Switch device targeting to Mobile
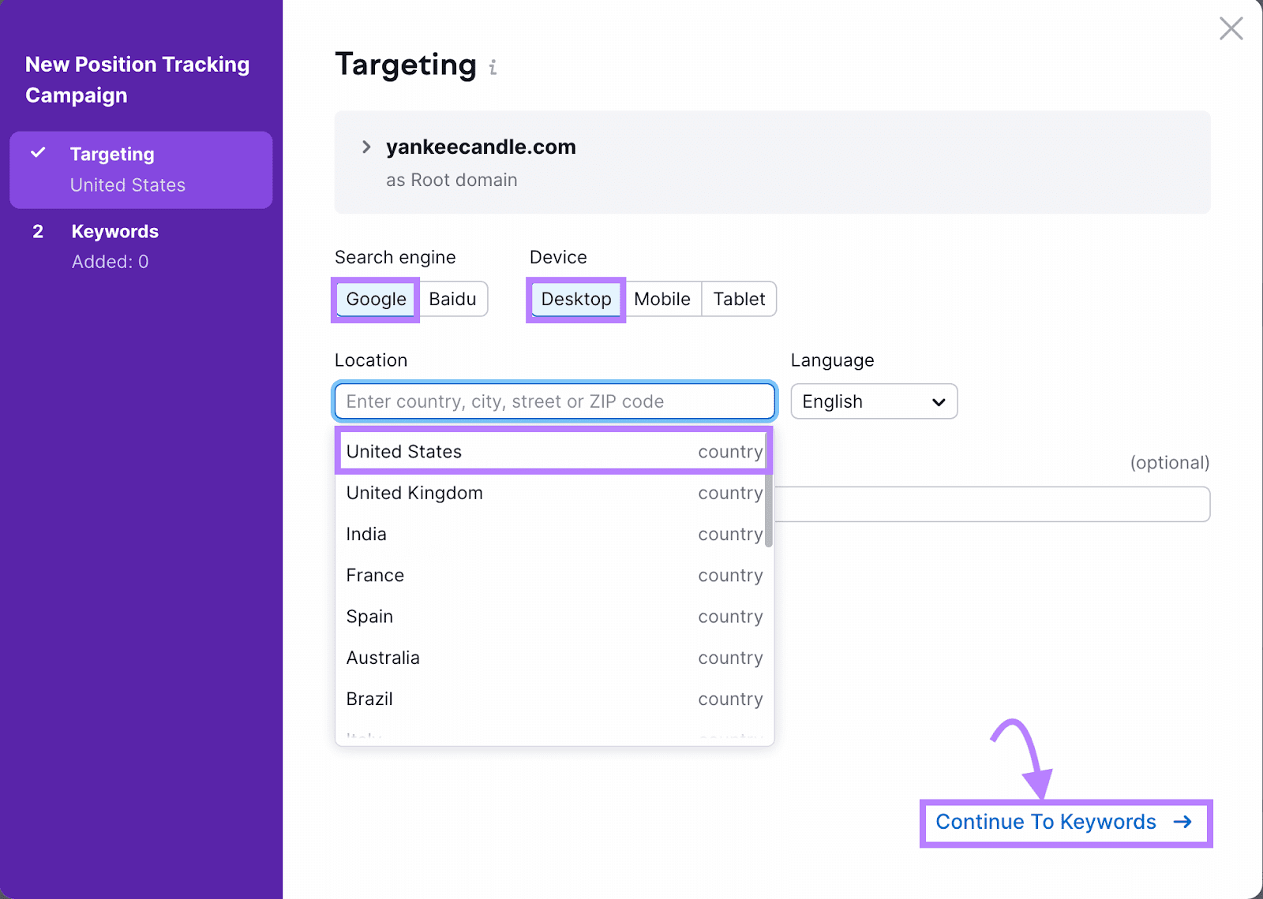The height and width of the screenshot is (899, 1263). pos(662,299)
